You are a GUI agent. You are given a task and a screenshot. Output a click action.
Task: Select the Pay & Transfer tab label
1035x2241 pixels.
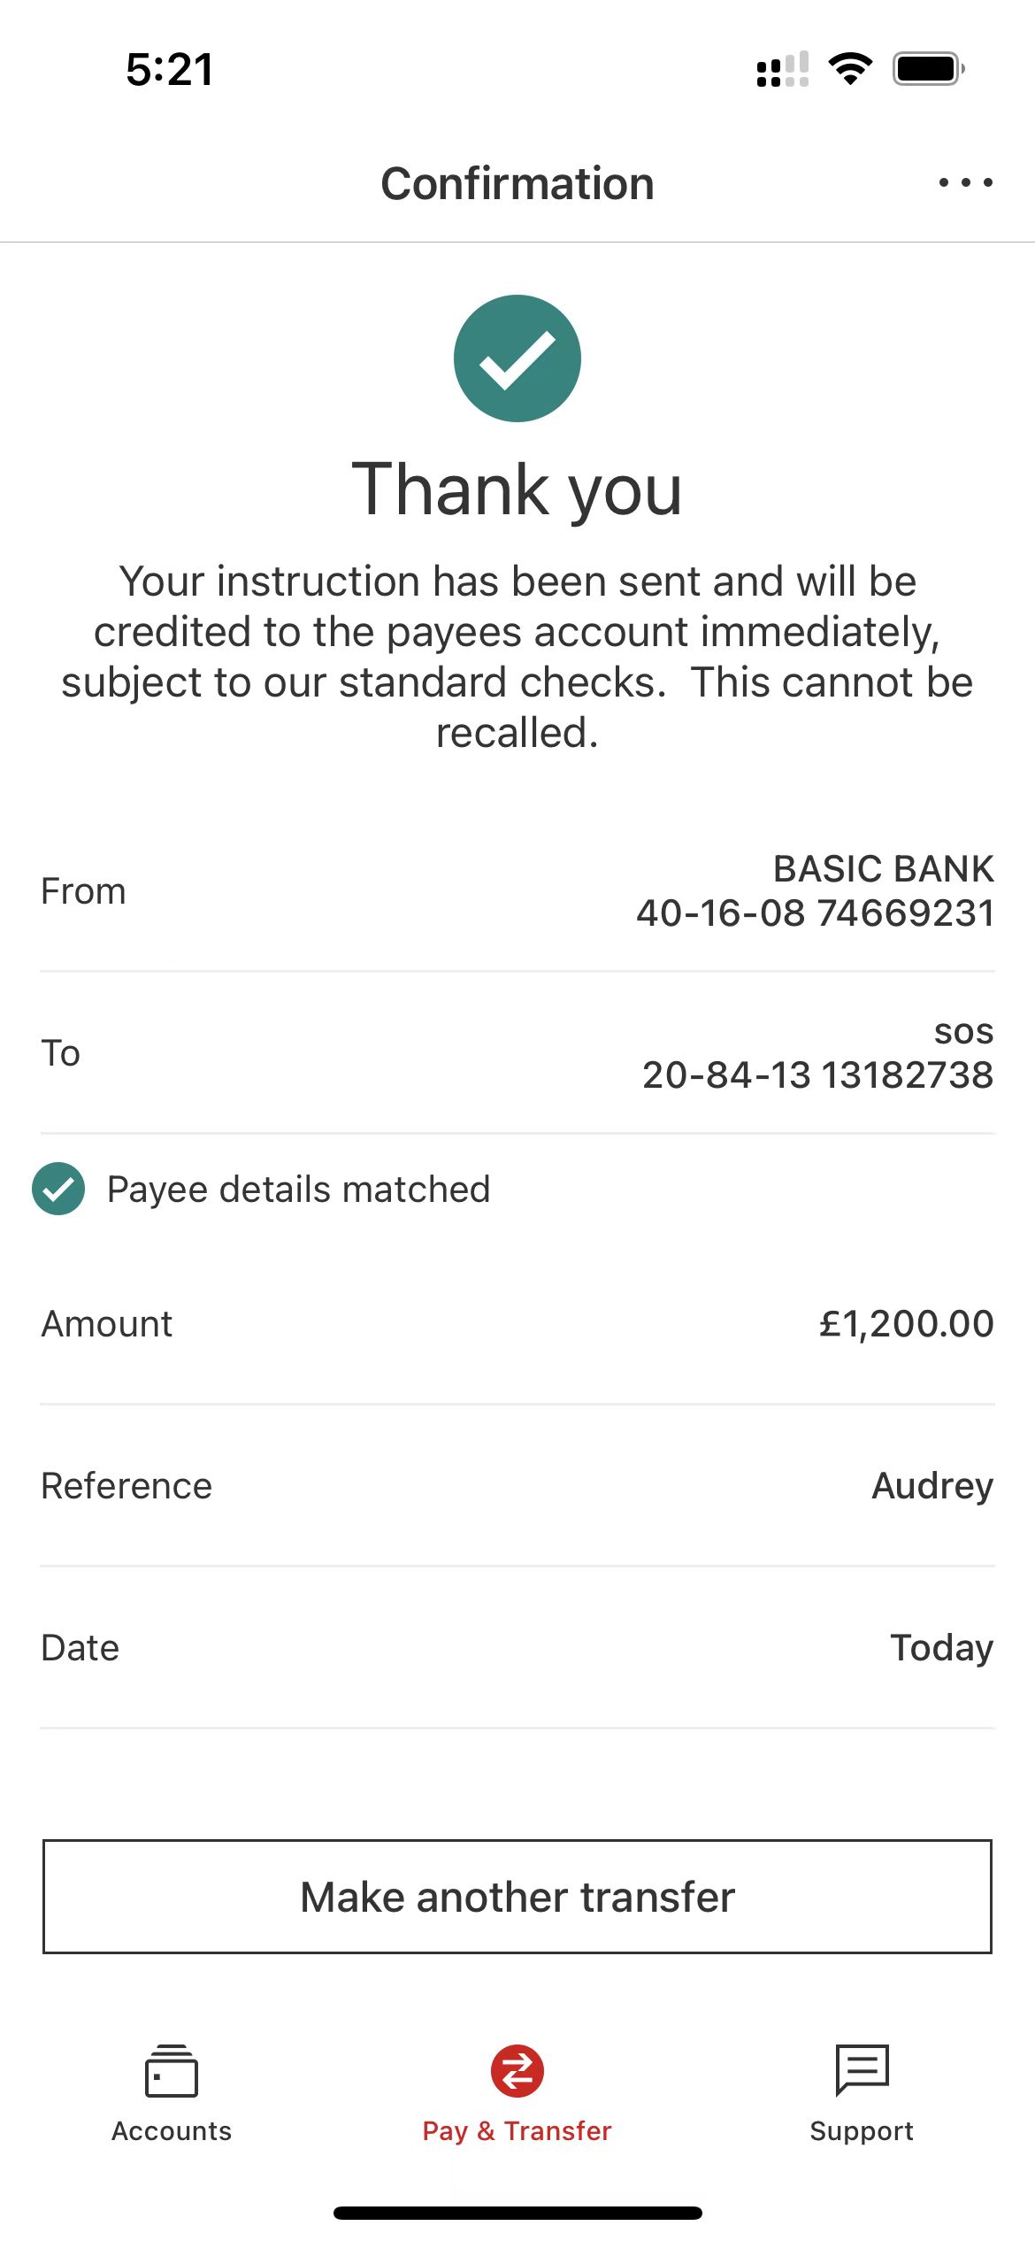517,2130
